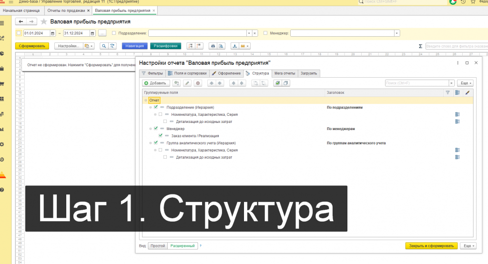Open the search icon in top title bar
The height and width of the screenshot is (264, 488).
click(361, 1)
